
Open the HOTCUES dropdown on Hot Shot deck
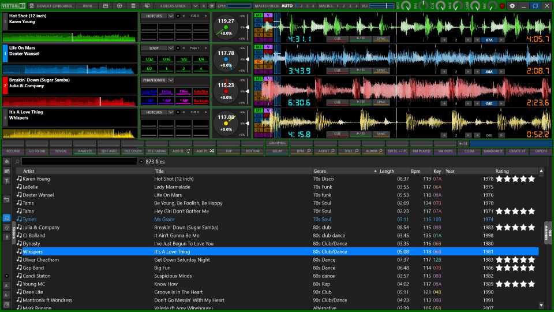click(x=171, y=16)
